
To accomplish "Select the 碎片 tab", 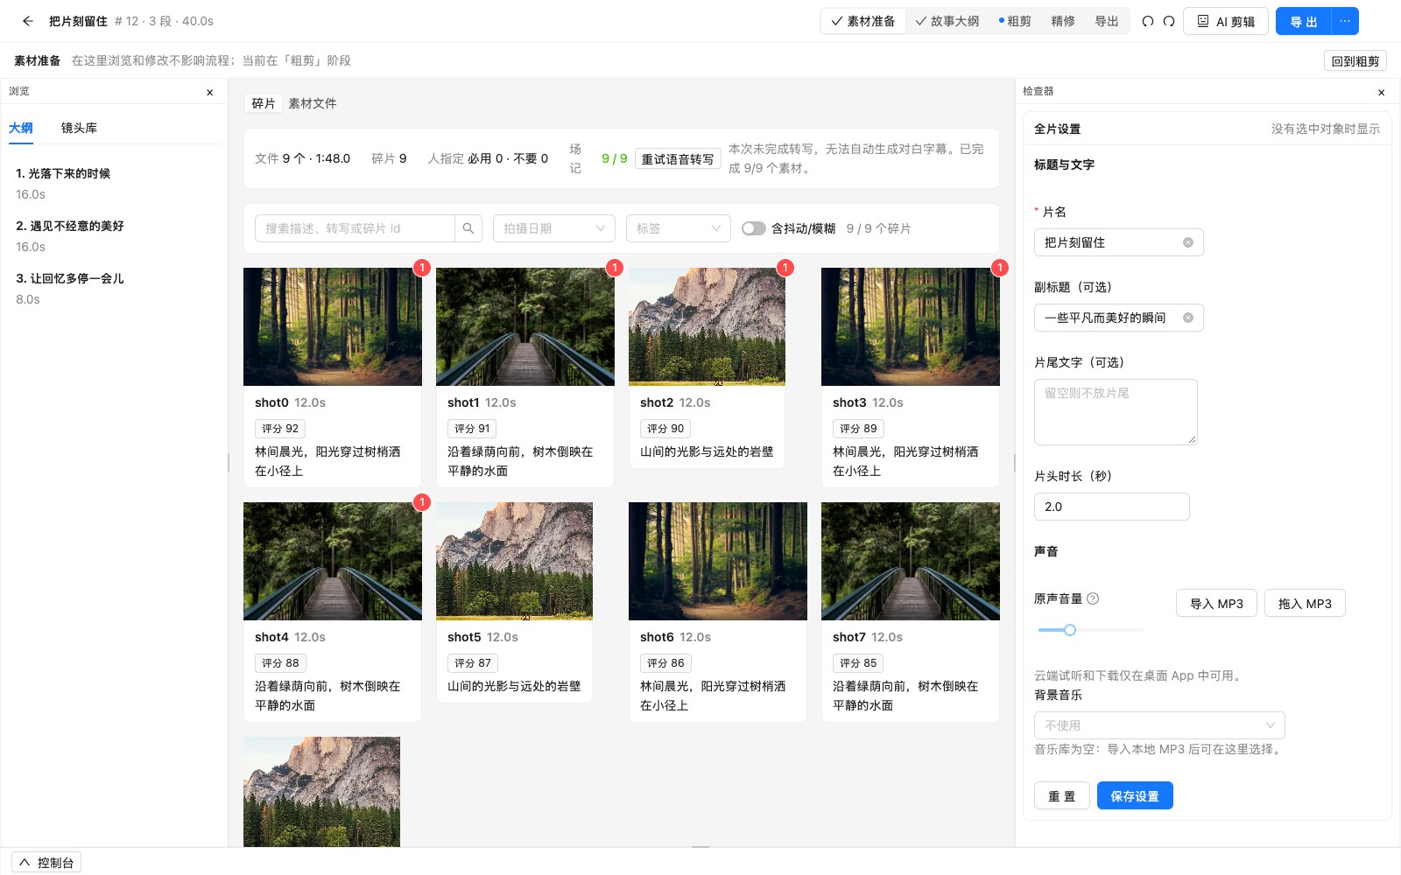I will (x=264, y=103).
